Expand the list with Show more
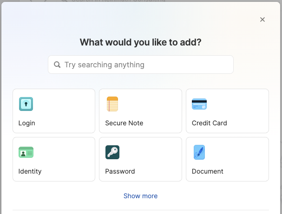282x214 pixels. pyautogui.click(x=140, y=196)
